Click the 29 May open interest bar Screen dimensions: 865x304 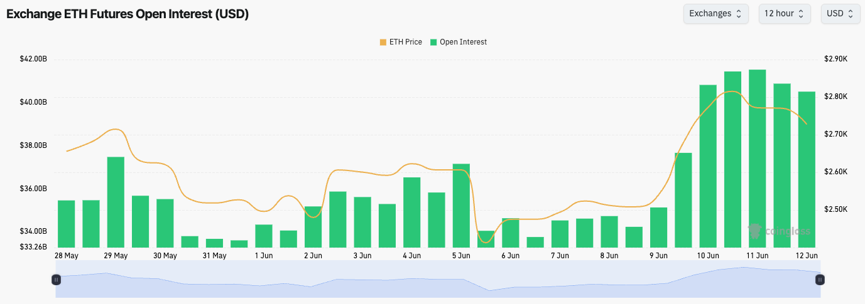coord(116,202)
